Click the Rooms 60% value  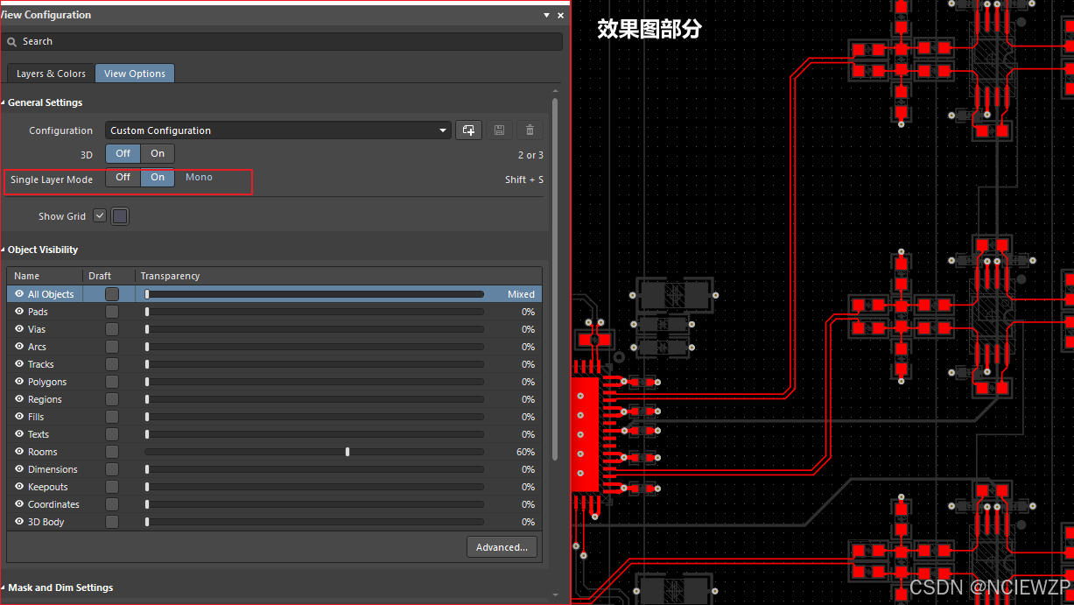click(525, 452)
